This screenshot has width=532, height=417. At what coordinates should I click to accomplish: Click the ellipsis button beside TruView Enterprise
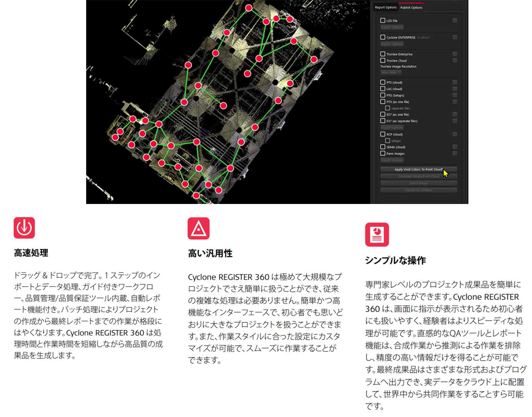pos(454,54)
